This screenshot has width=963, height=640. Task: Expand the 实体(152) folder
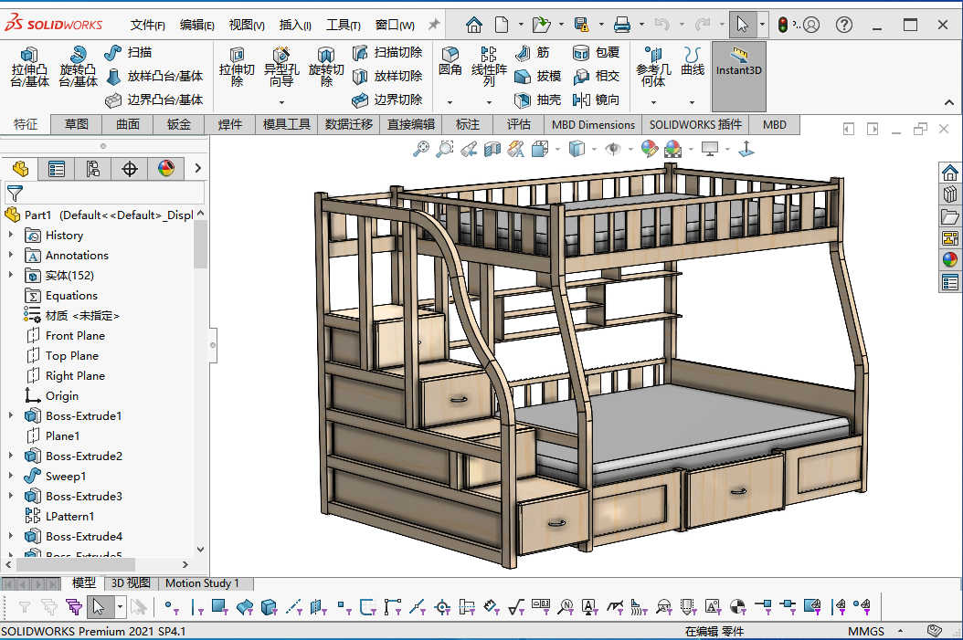(10, 275)
